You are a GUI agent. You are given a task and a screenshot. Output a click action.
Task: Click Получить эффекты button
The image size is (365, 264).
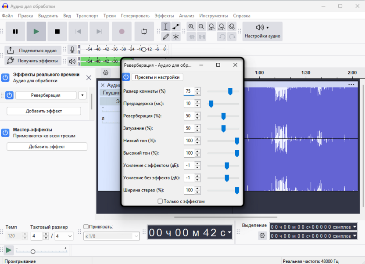coord(33,61)
